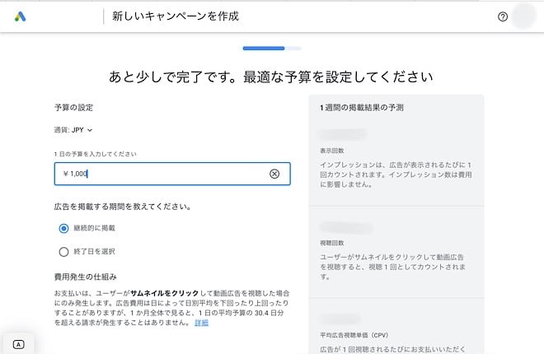Select the 終了日を選択 radio button

[63, 252]
